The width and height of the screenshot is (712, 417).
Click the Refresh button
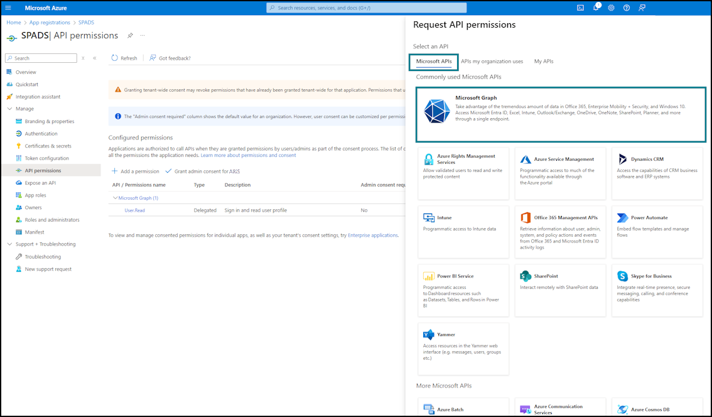click(124, 58)
